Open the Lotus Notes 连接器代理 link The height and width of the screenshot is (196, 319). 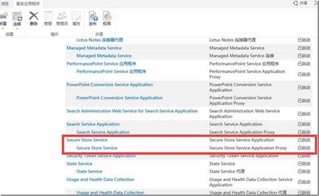pyautogui.click(x=100, y=40)
